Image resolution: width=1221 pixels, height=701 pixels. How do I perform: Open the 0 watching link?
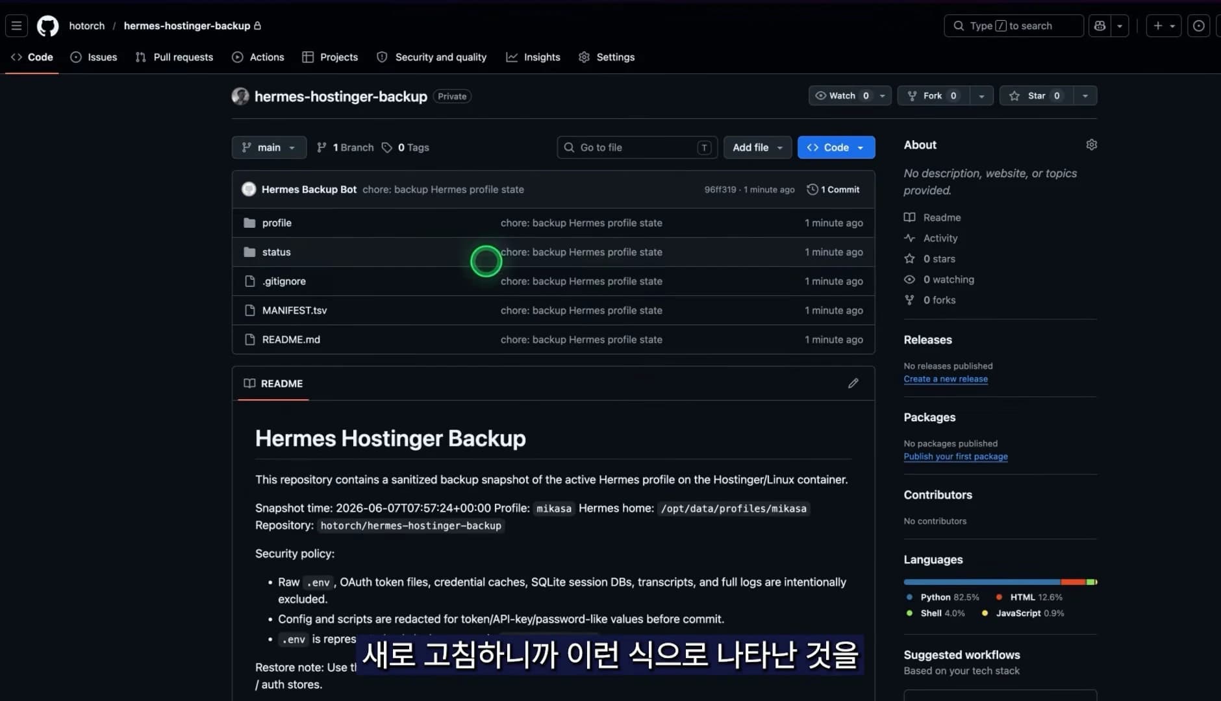click(x=939, y=280)
